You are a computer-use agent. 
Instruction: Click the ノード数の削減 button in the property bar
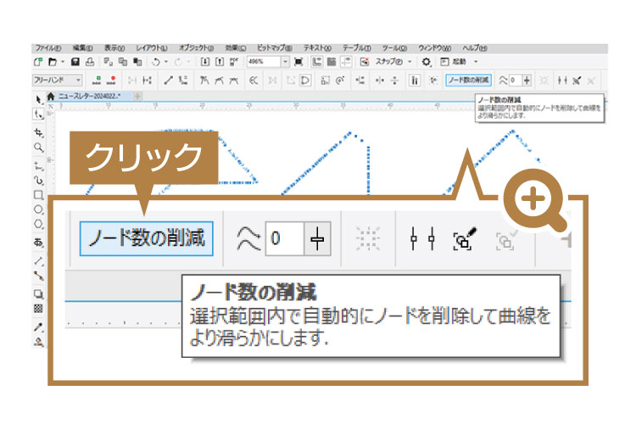pyautogui.click(x=468, y=81)
